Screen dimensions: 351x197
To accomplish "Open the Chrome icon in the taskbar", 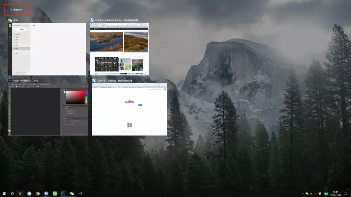I will click(38, 193).
